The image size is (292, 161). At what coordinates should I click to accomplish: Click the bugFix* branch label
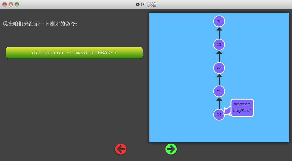pyautogui.click(x=242, y=111)
